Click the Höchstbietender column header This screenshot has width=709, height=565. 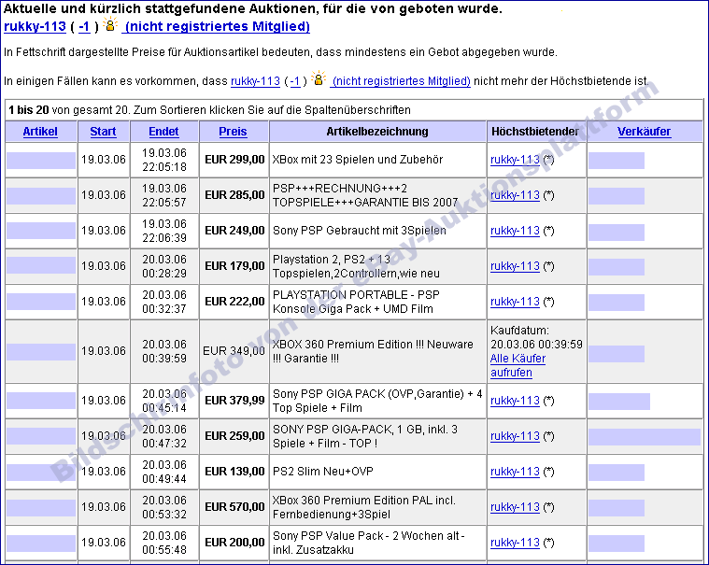[535, 132]
